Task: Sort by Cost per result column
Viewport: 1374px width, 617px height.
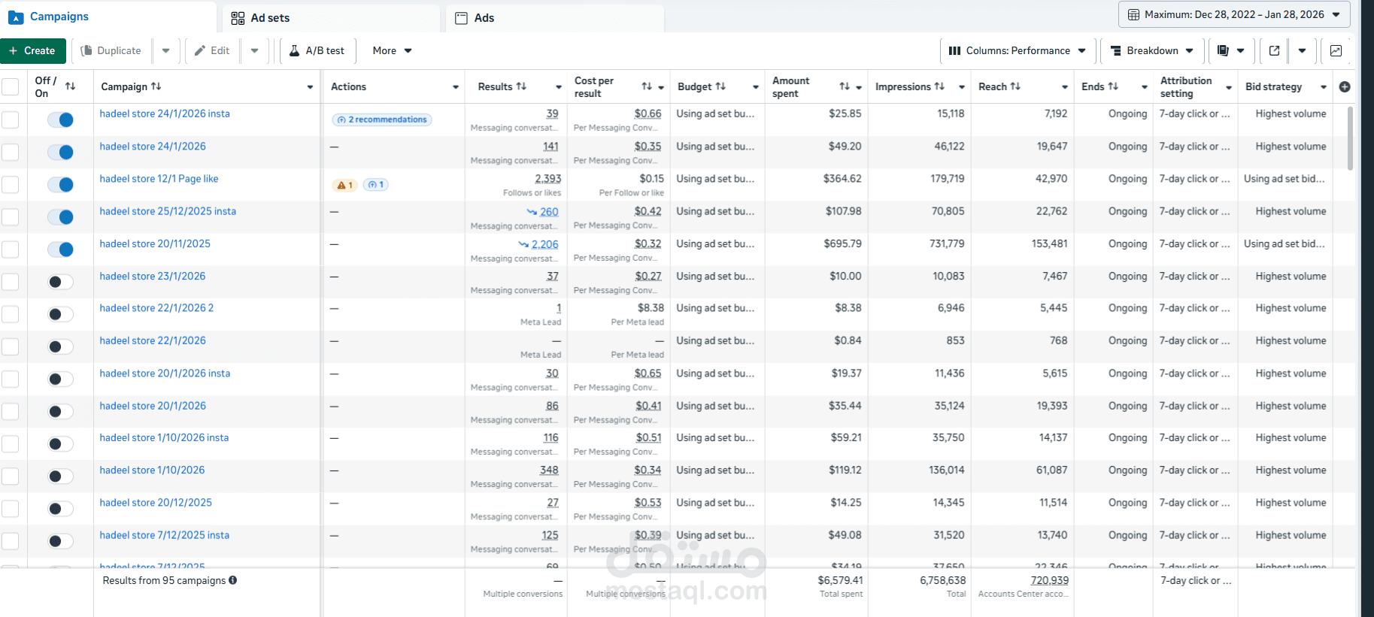Action: [x=647, y=86]
